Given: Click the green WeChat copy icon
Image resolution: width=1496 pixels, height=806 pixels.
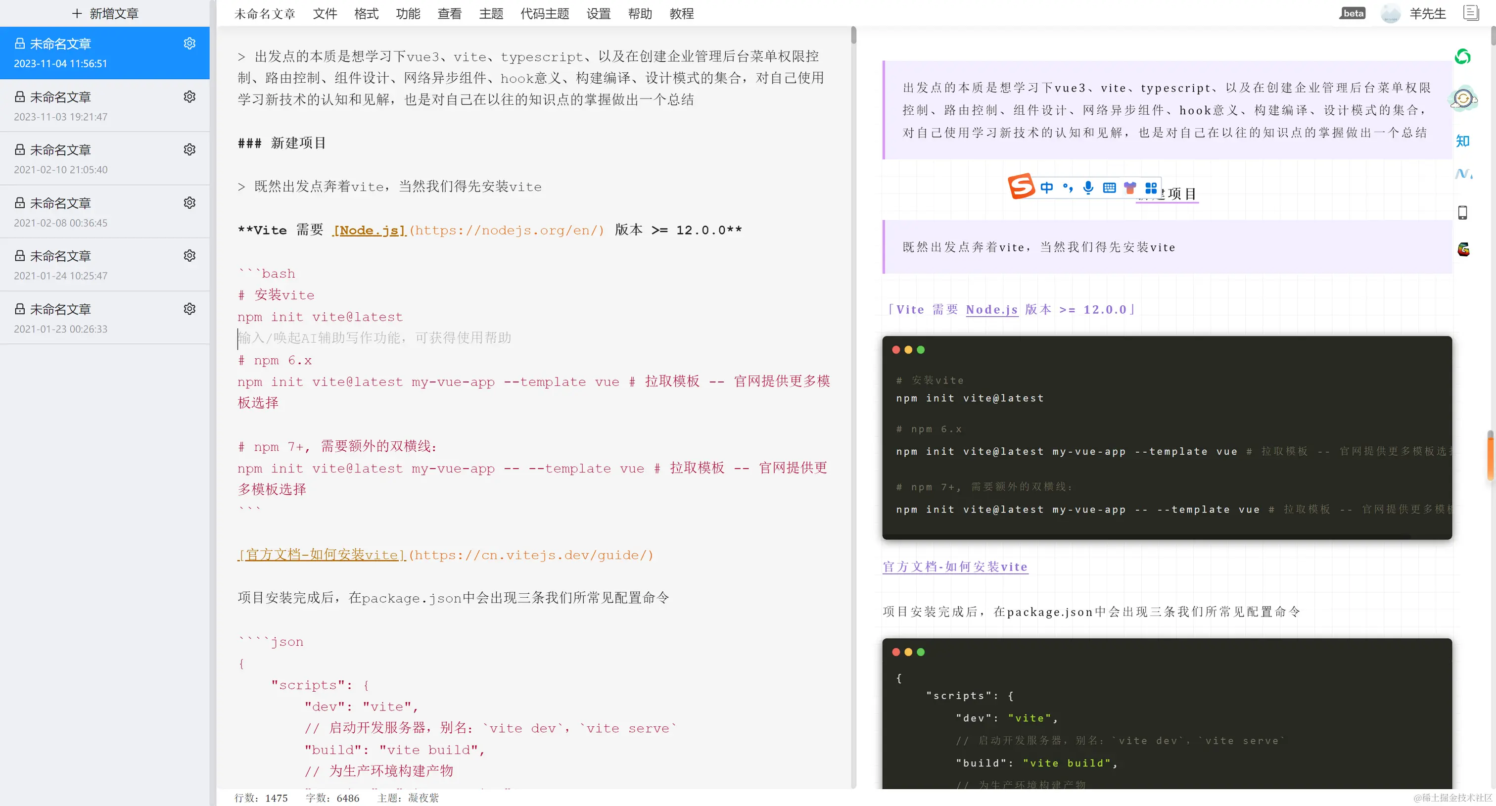Looking at the screenshot, I should [x=1462, y=56].
